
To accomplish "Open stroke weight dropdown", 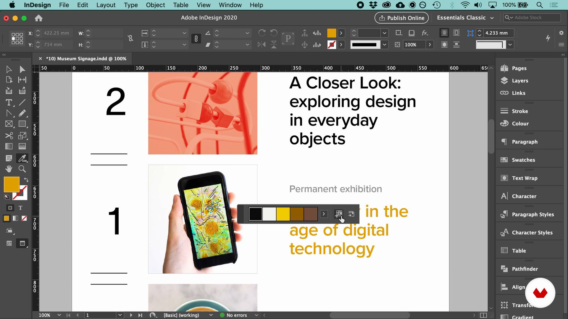I will [384, 33].
